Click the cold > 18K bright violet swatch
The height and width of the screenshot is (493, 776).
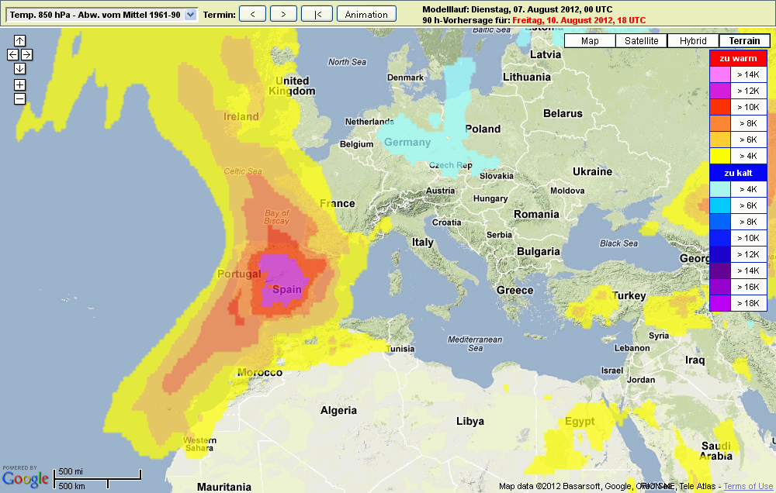point(720,303)
